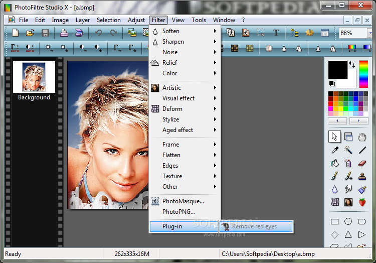The width and height of the screenshot is (376, 263).
Task: Open the Window menu
Action: pos(224,20)
